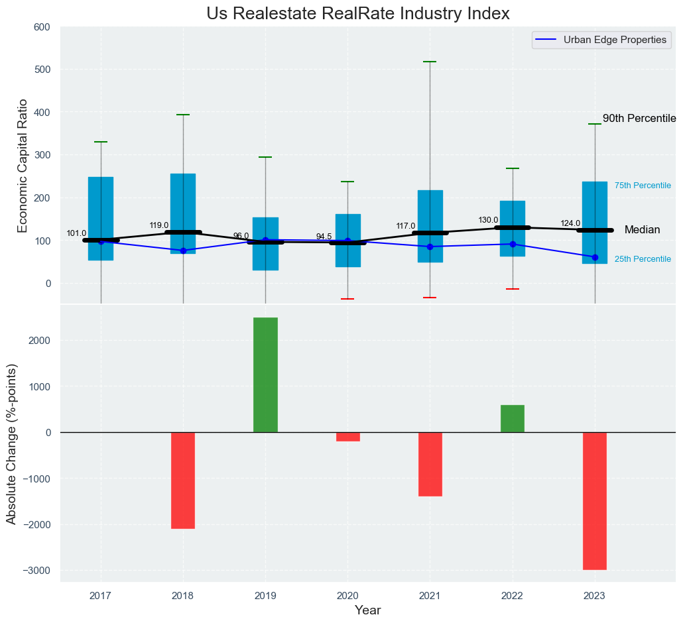Click the 94.5 median value label

(324, 237)
